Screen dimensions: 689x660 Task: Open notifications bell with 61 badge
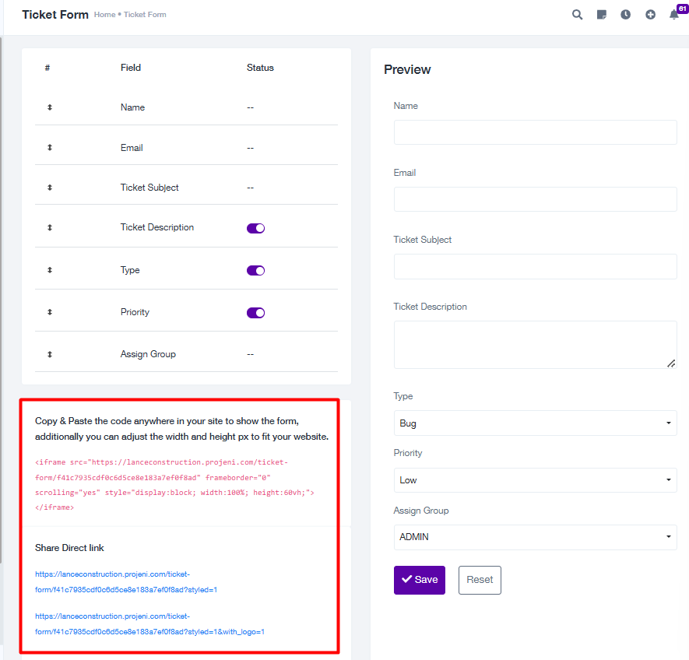[x=674, y=15]
